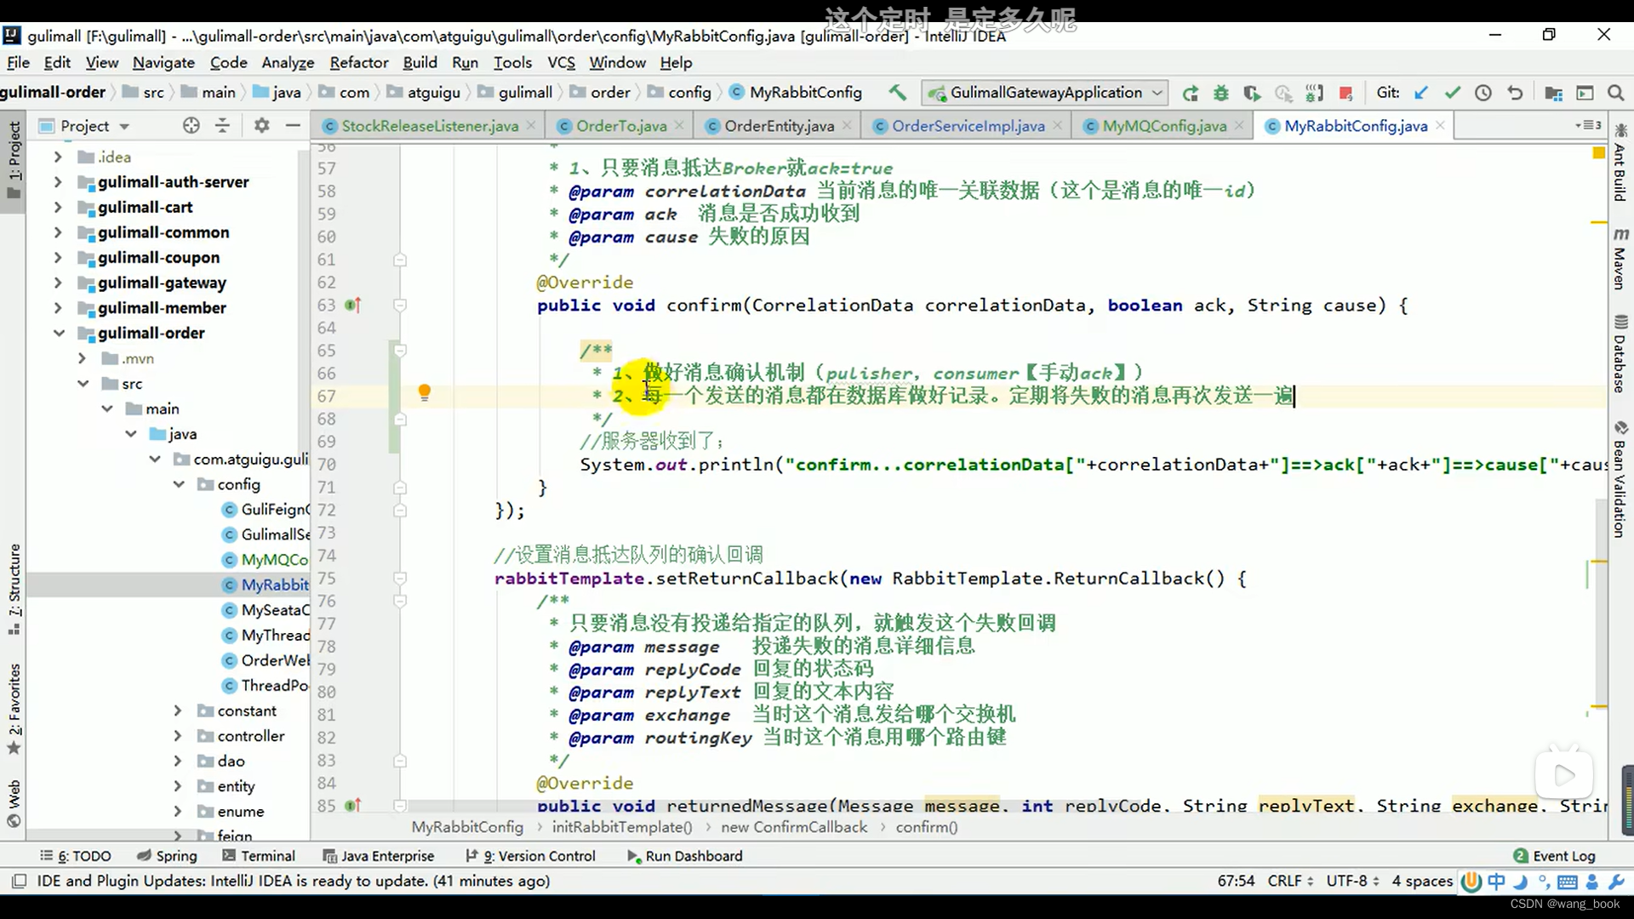Screen dimensions: 1634x919
Task: Open the Maven tool window
Action: point(1620,260)
